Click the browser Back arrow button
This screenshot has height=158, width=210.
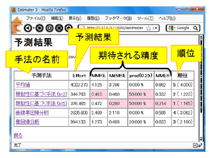coord(28,28)
